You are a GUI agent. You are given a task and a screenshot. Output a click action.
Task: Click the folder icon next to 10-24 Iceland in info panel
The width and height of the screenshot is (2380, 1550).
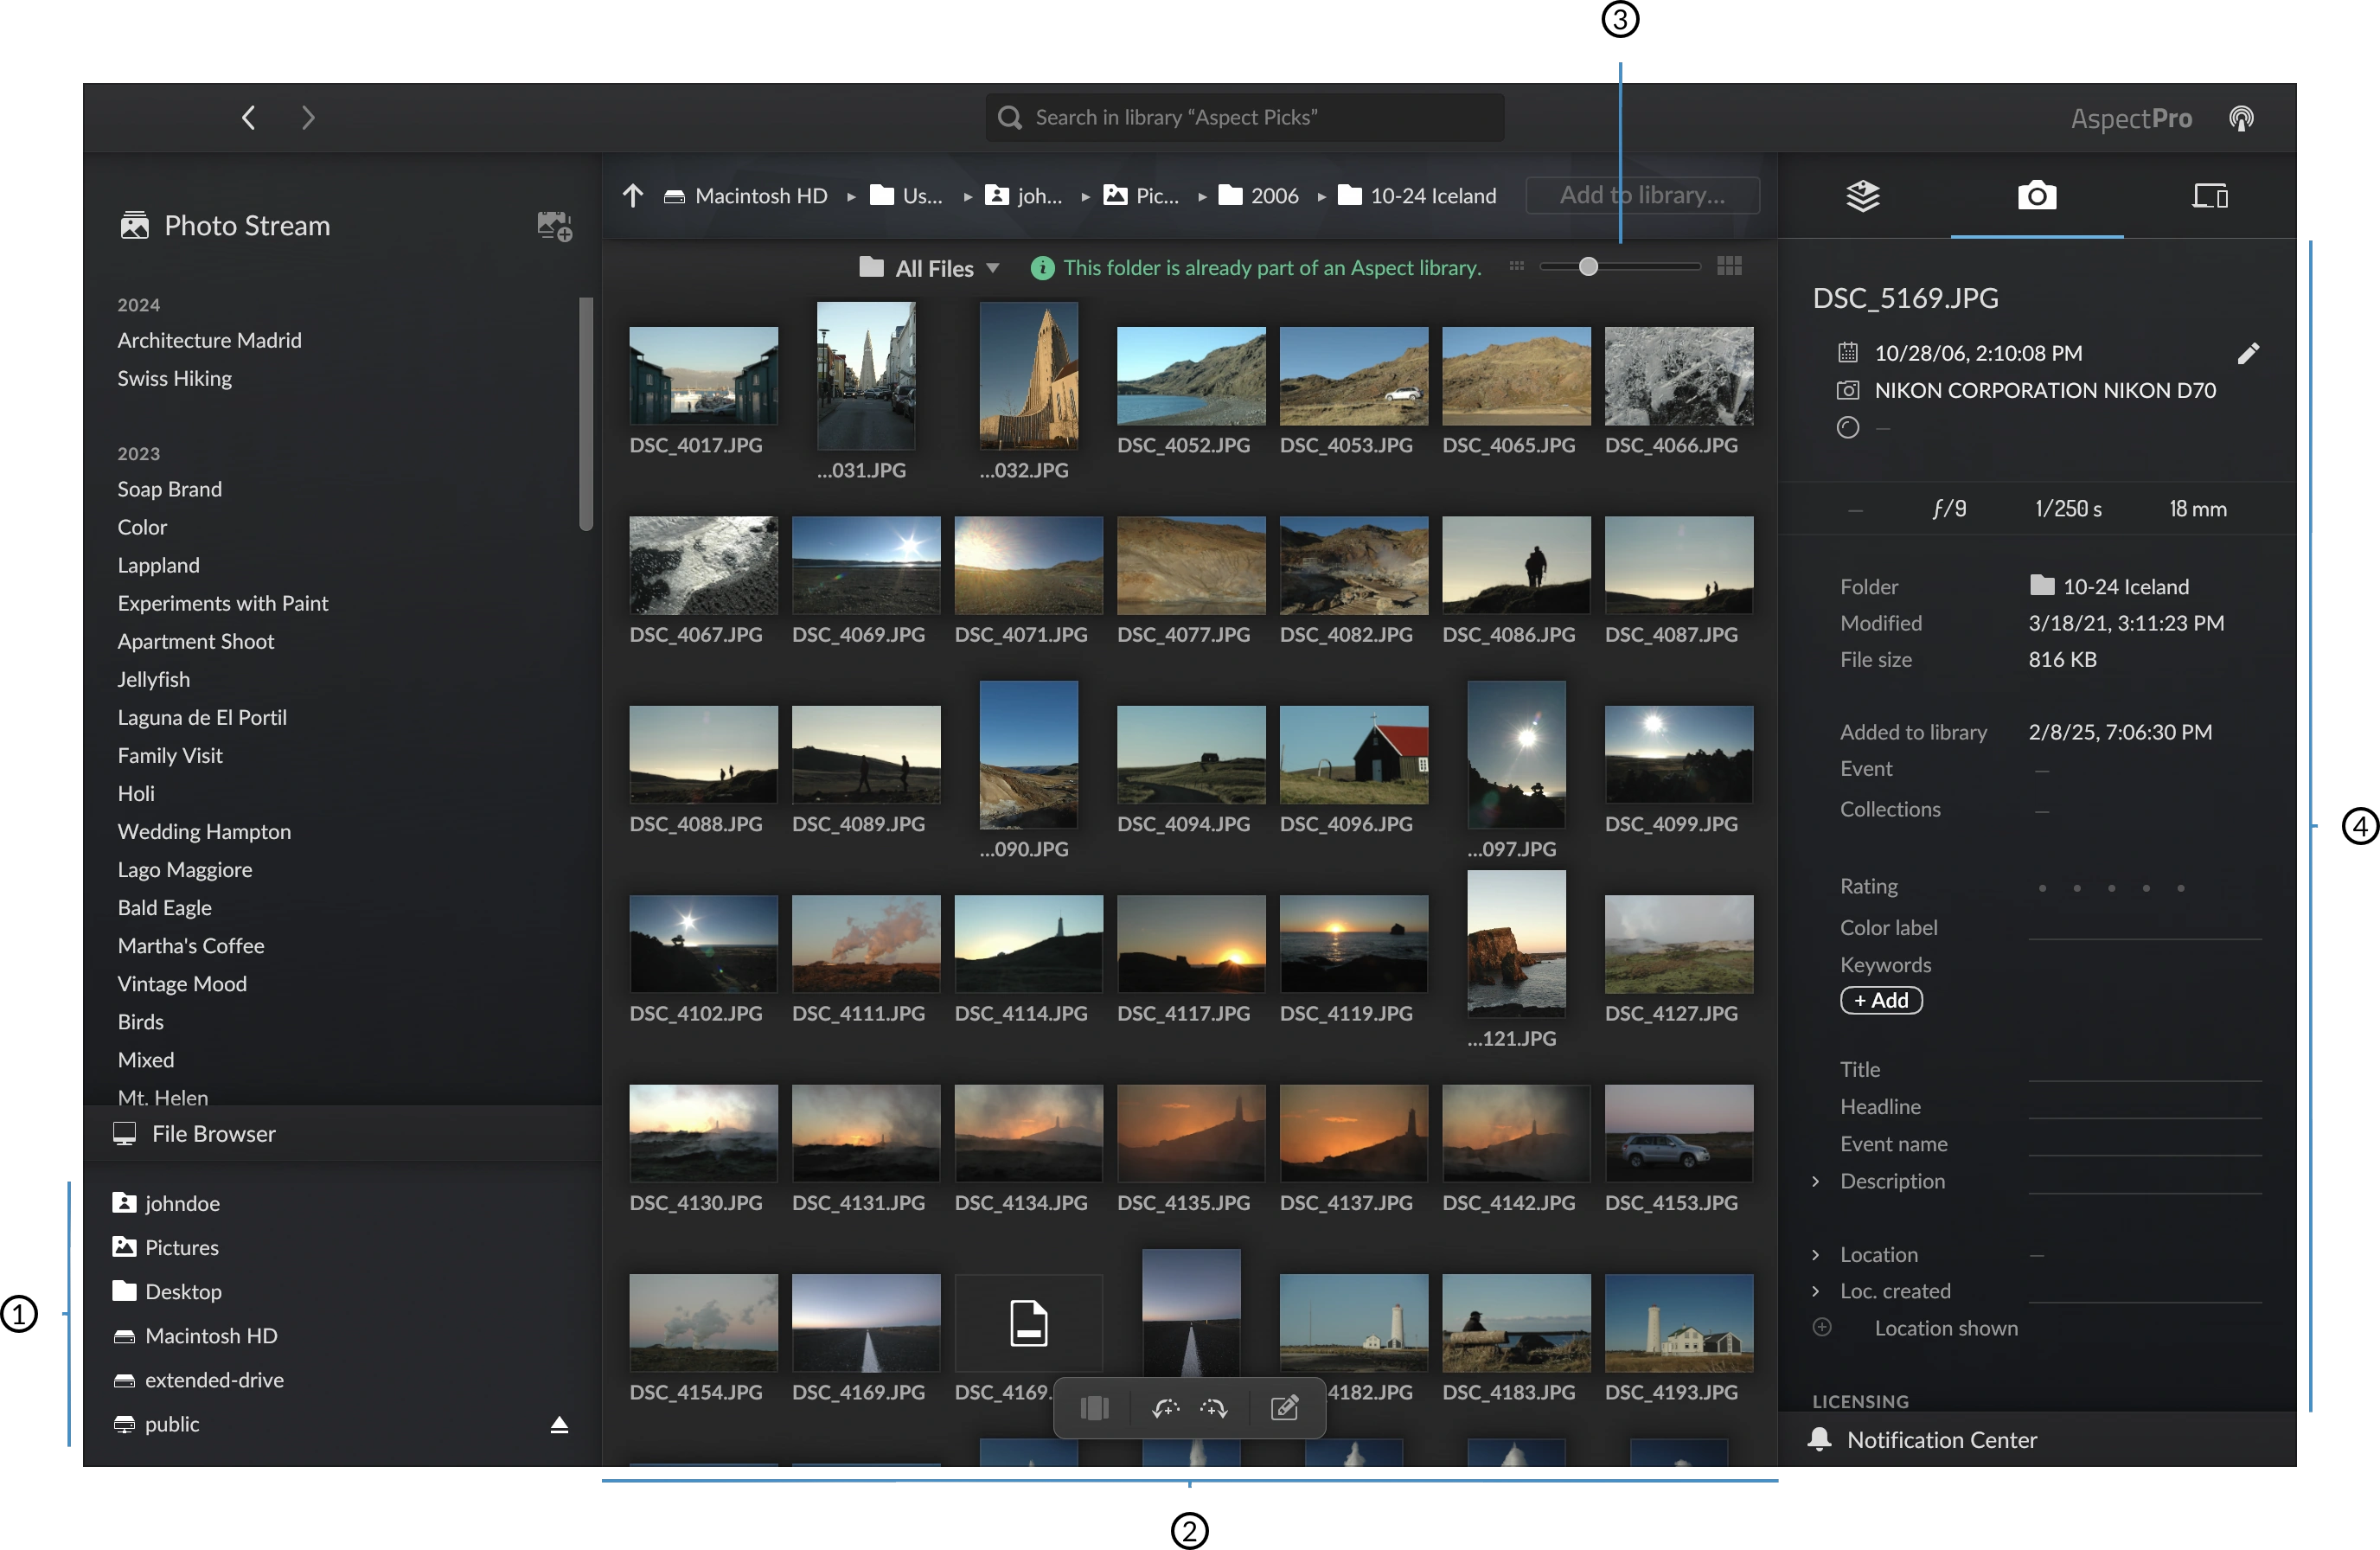pyautogui.click(x=2041, y=585)
